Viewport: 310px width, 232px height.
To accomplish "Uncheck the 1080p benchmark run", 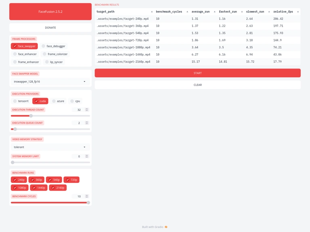I will [19, 188].
